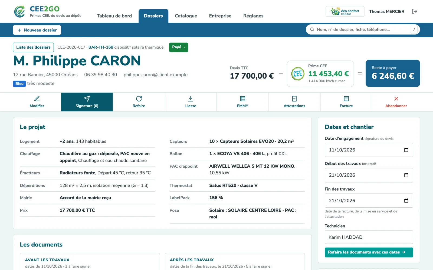The image size is (433, 270).
Task: Click the green CEE prime badge icon
Action: tap(298, 74)
